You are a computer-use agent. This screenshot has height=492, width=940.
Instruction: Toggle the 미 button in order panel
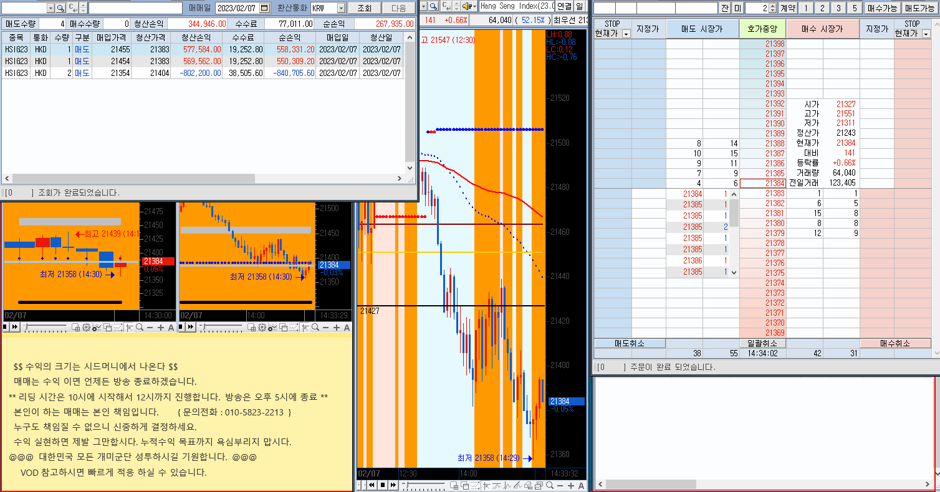pyautogui.click(x=737, y=8)
